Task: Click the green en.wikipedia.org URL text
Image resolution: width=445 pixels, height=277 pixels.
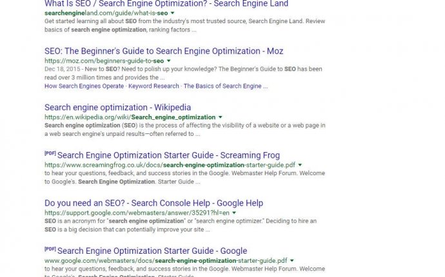Action: click(130, 117)
